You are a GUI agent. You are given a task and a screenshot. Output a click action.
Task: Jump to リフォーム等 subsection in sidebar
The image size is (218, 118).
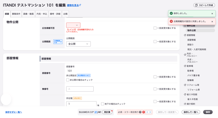tap(193, 89)
